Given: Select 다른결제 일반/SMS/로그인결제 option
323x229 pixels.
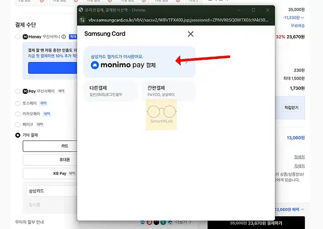Looking at the screenshot, I should click(x=111, y=91).
